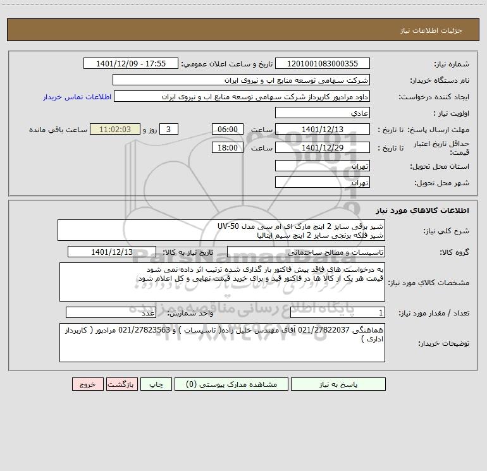Screen dimensions: 487x471
Task: Click the announcement date field 1401/12/09 - 17:55
Action: click(131, 64)
